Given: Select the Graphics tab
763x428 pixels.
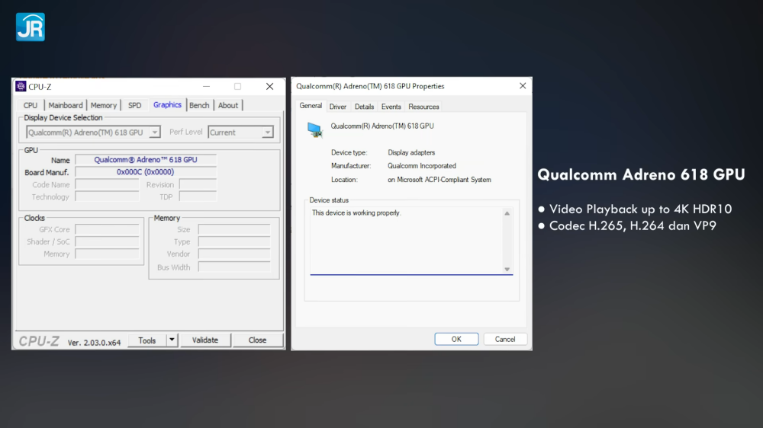Looking at the screenshot, I should (167, 105).
